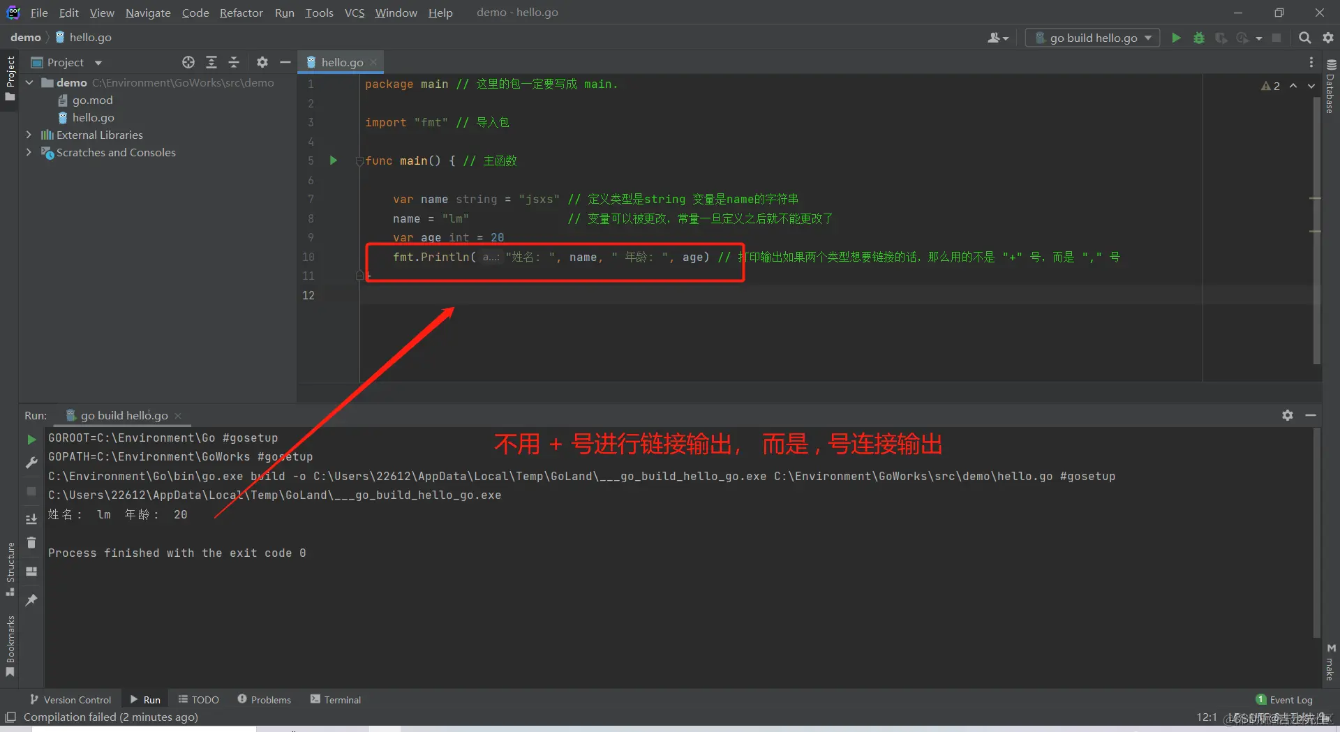Collapse the demo project folder

pos(29,82)
